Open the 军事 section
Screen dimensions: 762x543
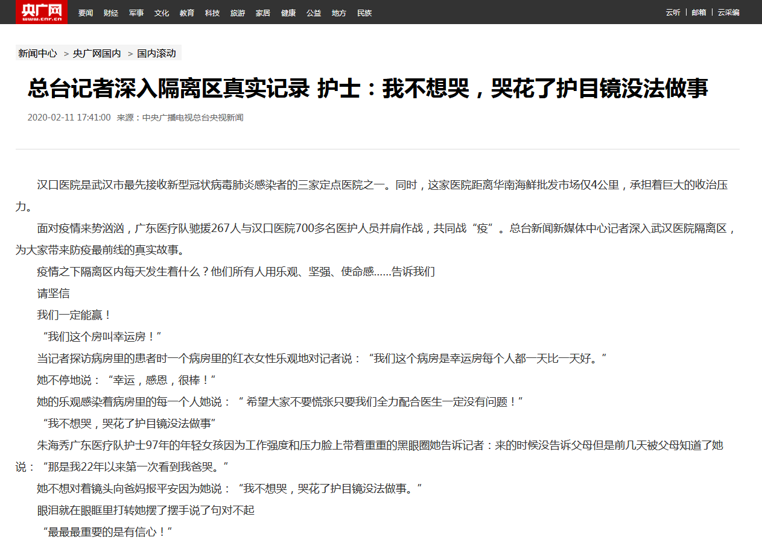[136, 13]
